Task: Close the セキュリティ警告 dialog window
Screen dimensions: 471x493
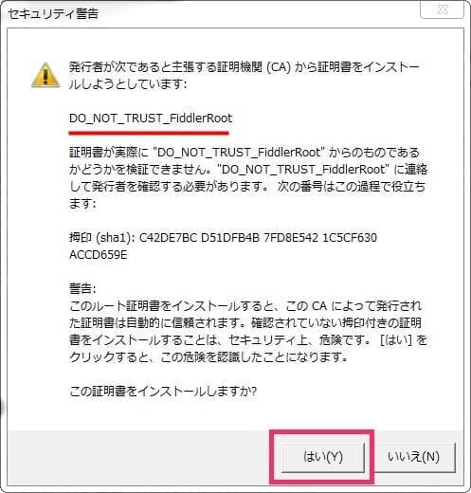Action: [x=443, y=9]
